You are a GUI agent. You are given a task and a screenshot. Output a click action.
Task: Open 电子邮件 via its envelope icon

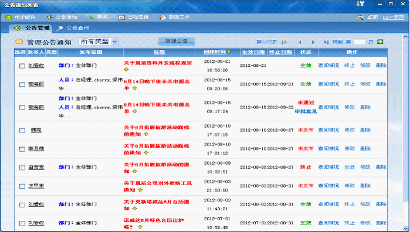pyautogui.click(x=9, y=17)
